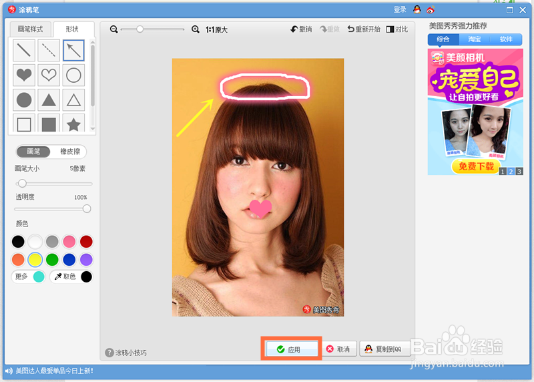Open 更多 for more colors
The image size is (534, 382).
point(29,276)
